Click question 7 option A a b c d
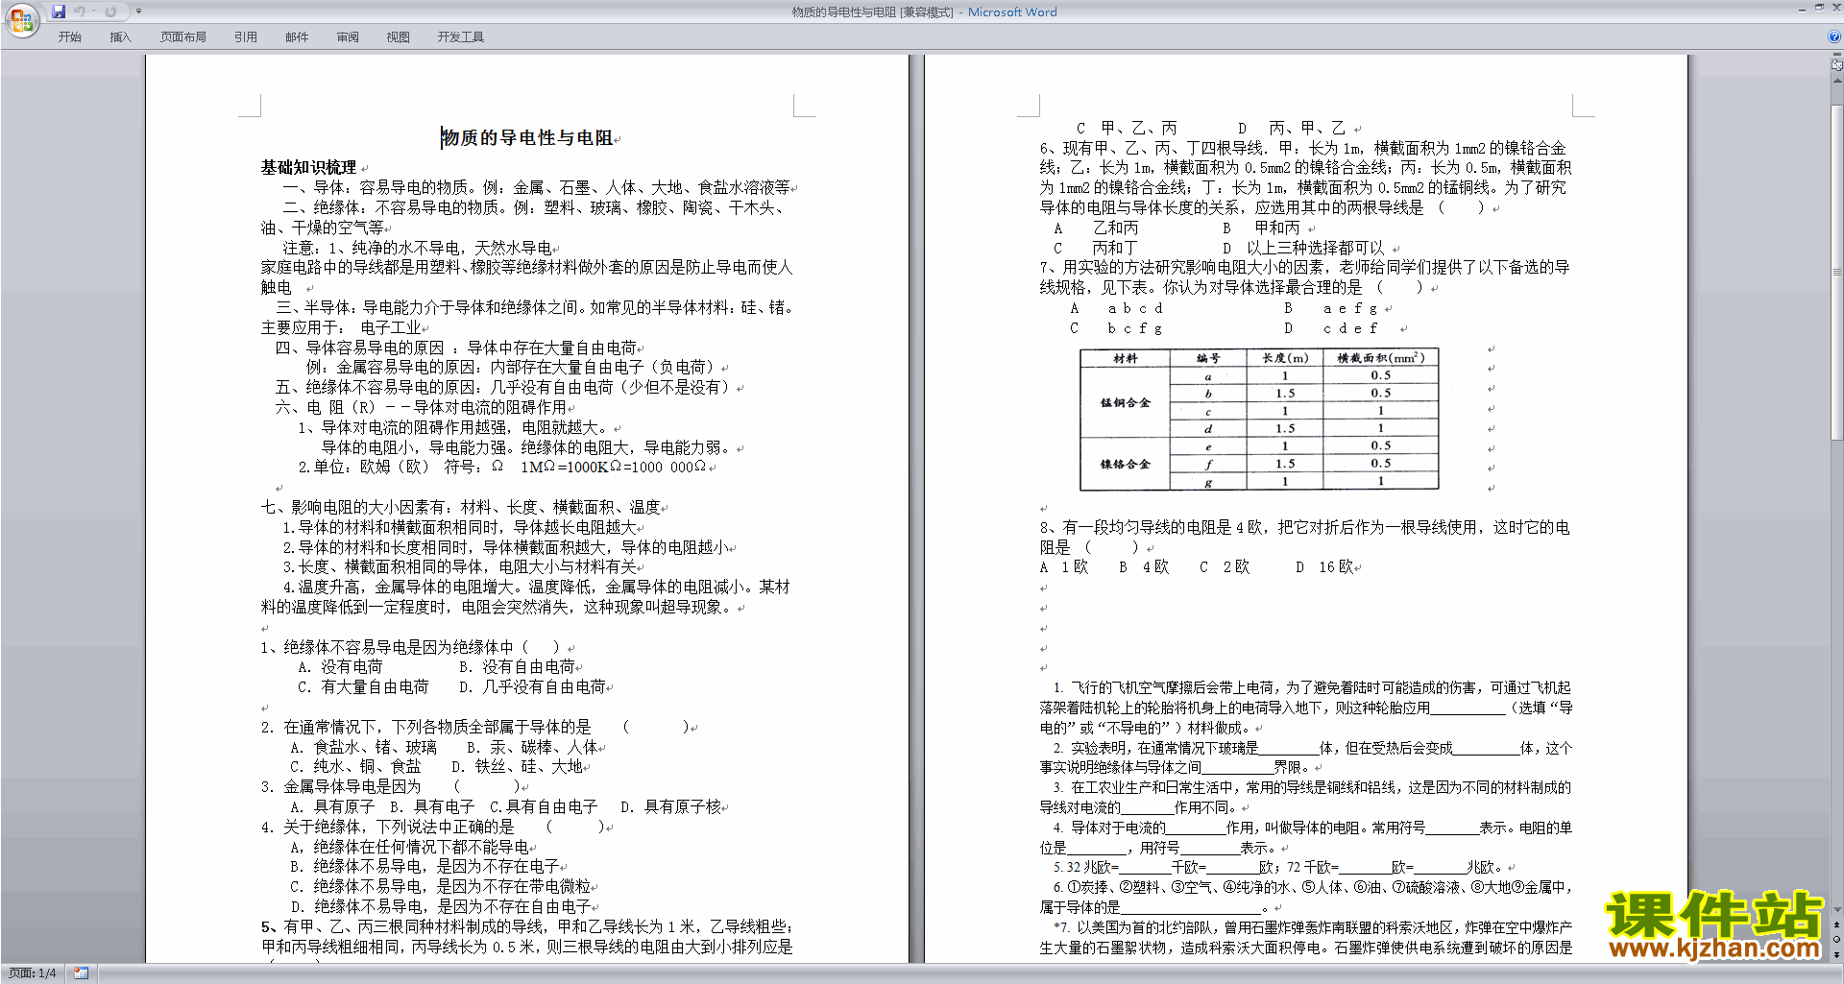 (1116, 308)
